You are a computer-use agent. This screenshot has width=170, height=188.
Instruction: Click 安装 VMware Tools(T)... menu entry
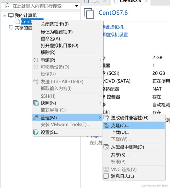67,125
